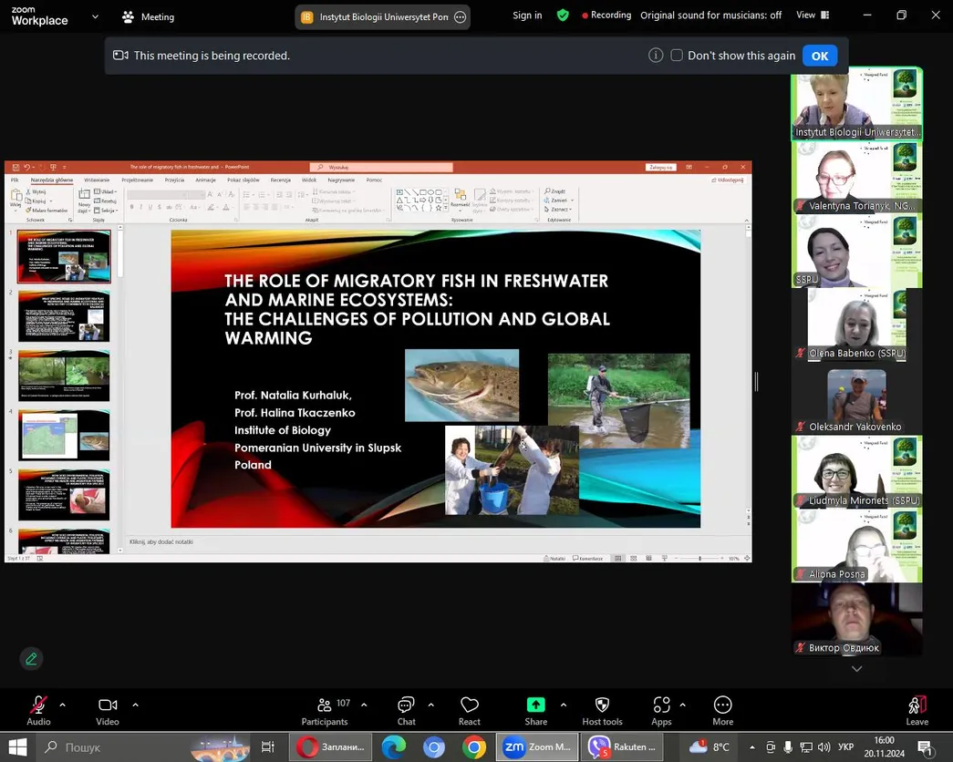Show more participants with down chevron
The image size is (953, 762).
(856, 668)
